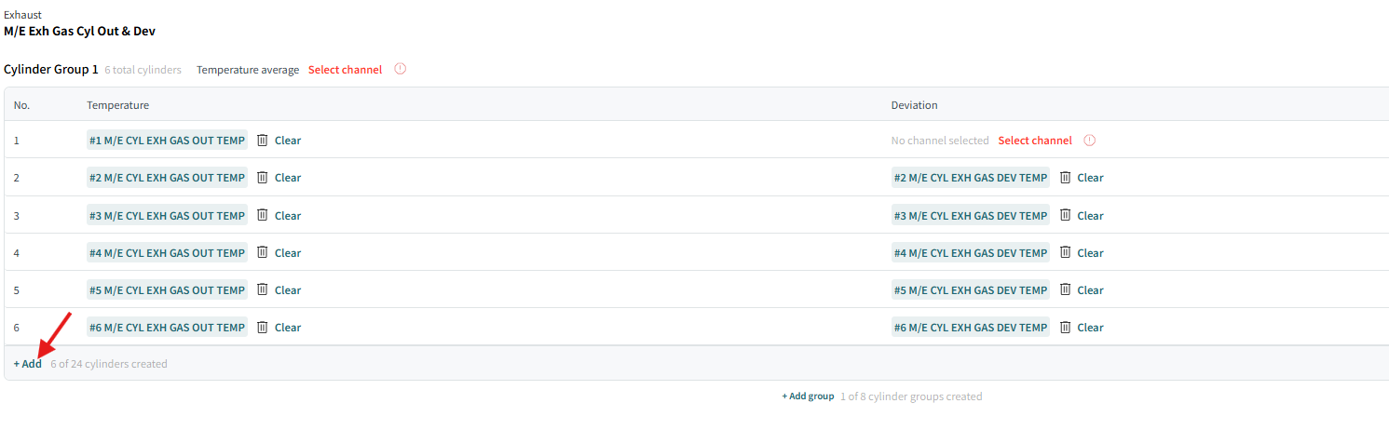Open #6 M/E CYL EXH GAS DEV TEMP channel tag
The image size is (1389, 430).
pyautogui.click(x=970, y=327)
